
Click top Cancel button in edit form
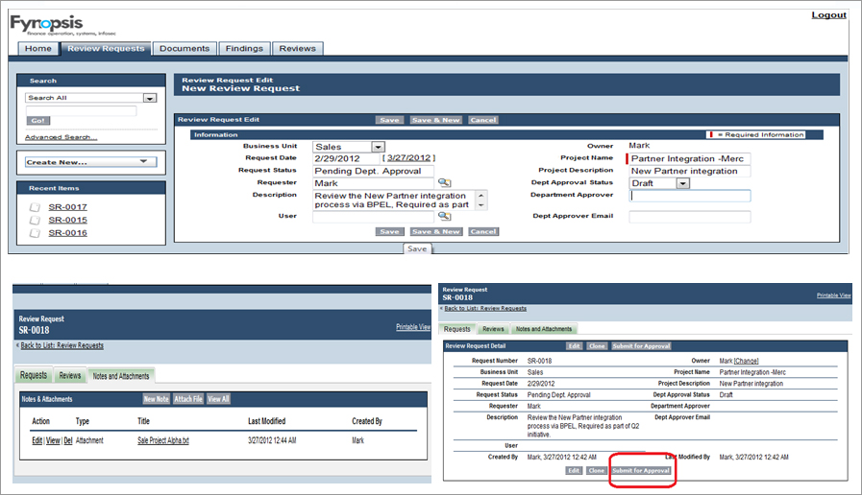click(483, 120)
